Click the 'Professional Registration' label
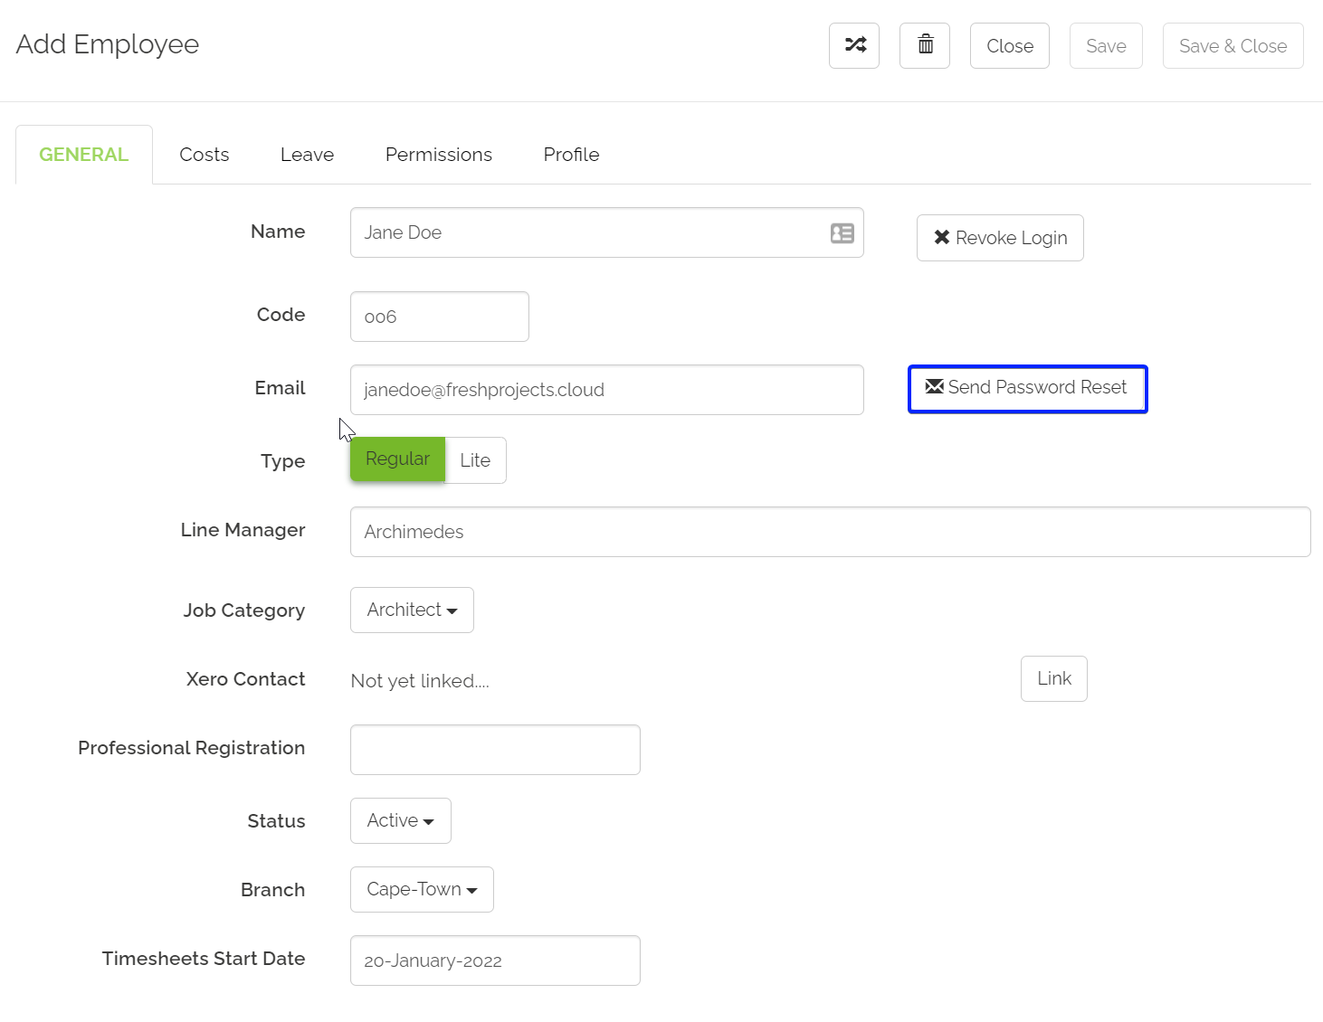This screenshot has height=1022, width=1323. [191, 748]
